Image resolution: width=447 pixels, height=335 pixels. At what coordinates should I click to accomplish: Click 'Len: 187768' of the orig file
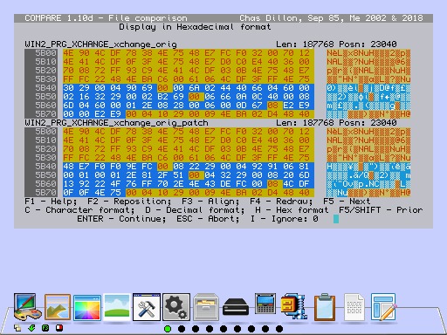(x=305, y=44)
